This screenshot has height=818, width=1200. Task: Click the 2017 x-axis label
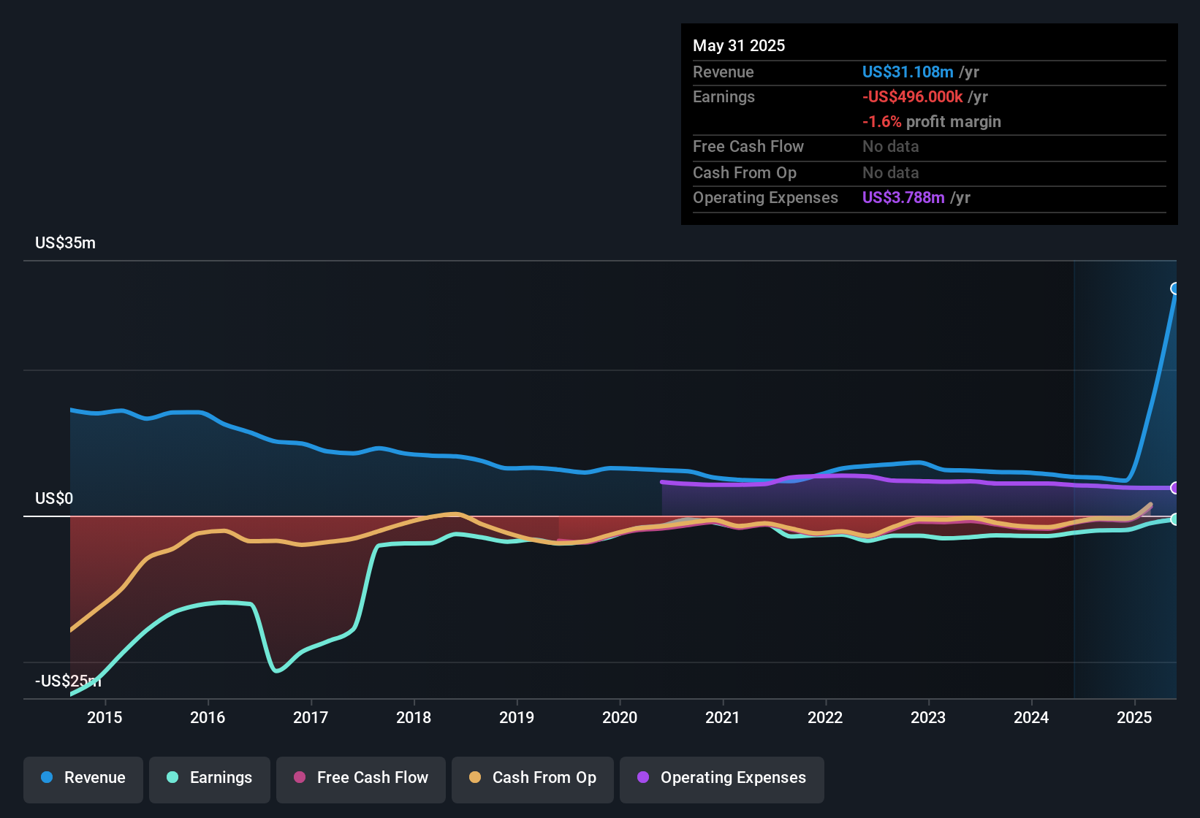tap(311, 717)
